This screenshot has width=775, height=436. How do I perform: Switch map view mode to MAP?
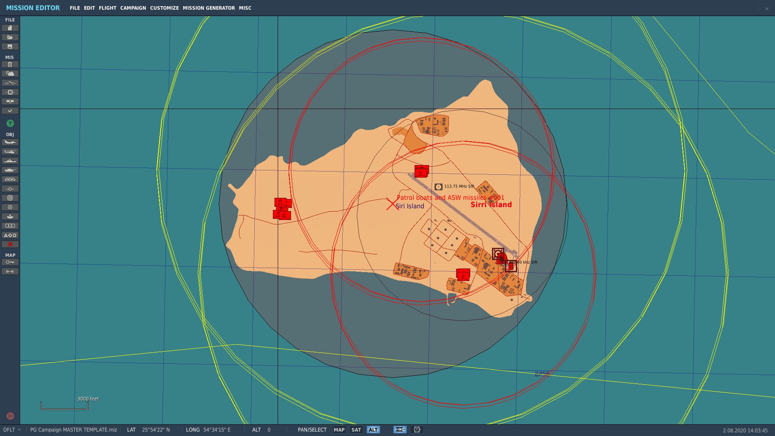pos(339,430)
